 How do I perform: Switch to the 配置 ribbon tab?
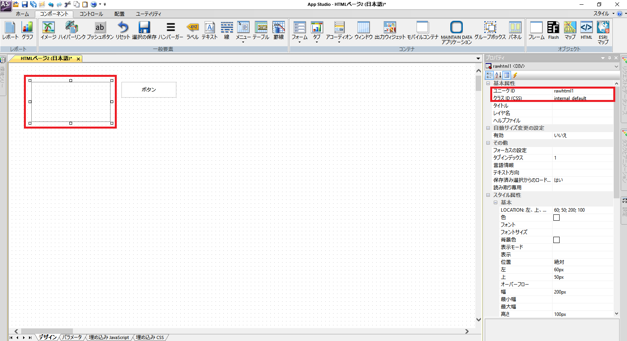click(x=120, y=14)
